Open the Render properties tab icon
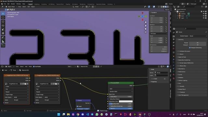This screenshot has width=208, height=117. point(174,36)
